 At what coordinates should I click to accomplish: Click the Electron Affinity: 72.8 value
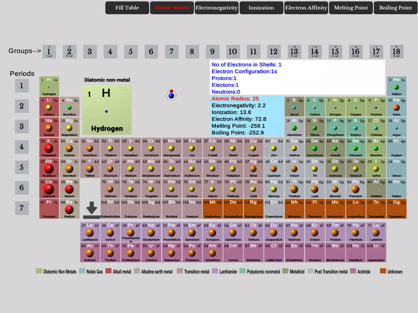(239, 119)
